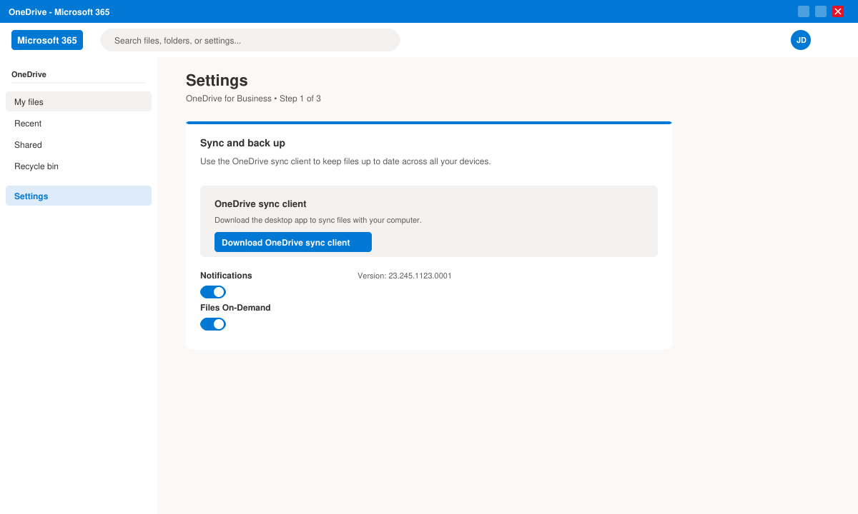Open the Recycle bin
The image size is (858, 514).
click(79, 166)
